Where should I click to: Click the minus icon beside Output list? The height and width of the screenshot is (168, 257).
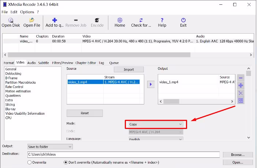[241, 78]
